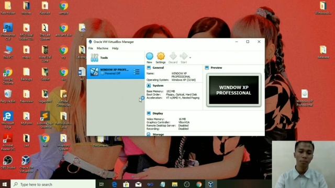Image resolution: width=335 pixels, height=188 pixels.
Task: Open the Start button dropdown arrow
Action: click(190, 57)
